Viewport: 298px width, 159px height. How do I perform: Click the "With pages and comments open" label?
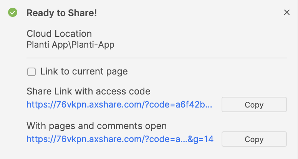pos(96,126)
